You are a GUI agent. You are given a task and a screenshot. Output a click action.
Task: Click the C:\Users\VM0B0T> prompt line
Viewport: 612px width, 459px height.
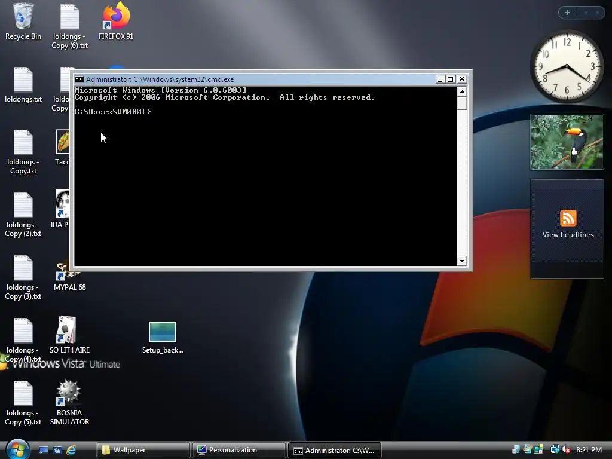(112, 112)
